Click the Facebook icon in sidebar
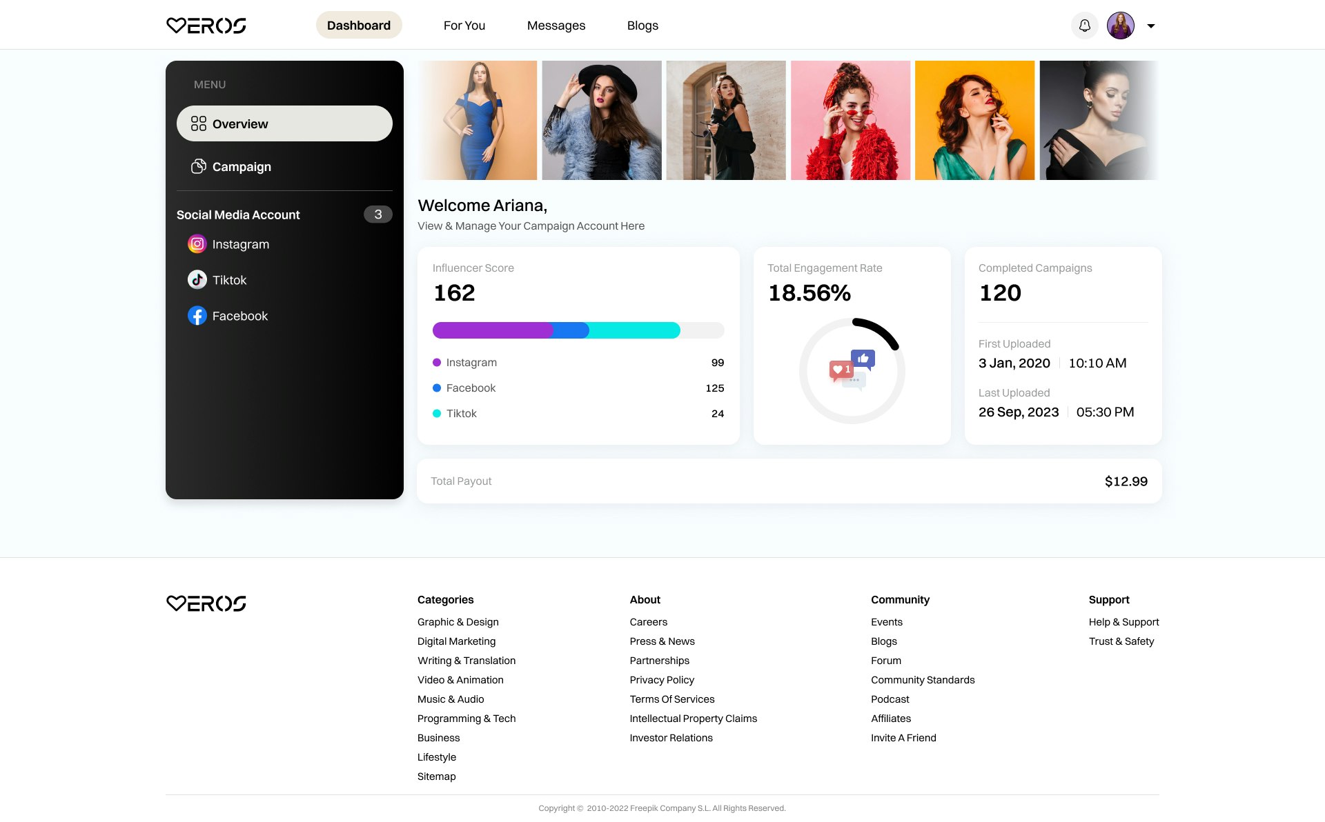The image size is (1325, 822). click(197, 316)
